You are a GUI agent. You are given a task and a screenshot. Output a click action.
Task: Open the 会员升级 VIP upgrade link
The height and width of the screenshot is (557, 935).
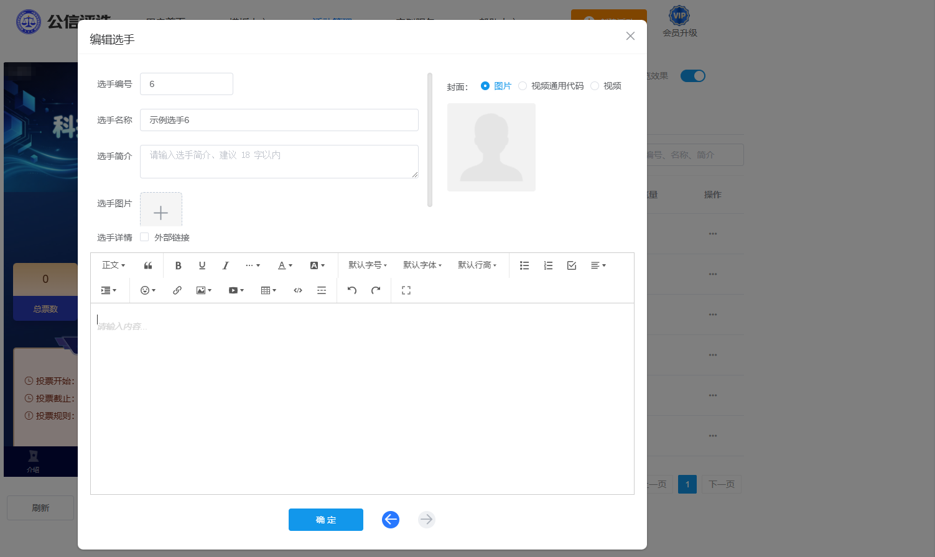click(x=679, y=22)
